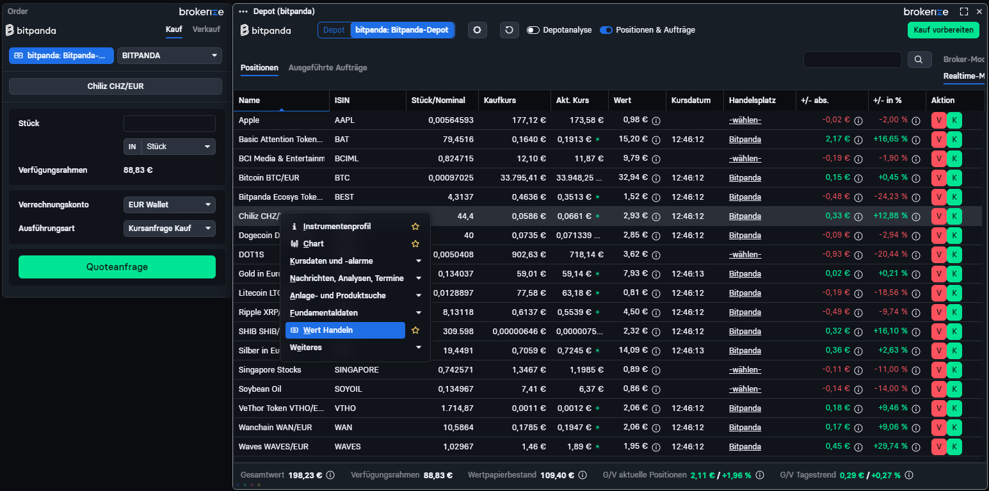
Task: Favorite the Chart menu entry star
Action: click(415, 244)
